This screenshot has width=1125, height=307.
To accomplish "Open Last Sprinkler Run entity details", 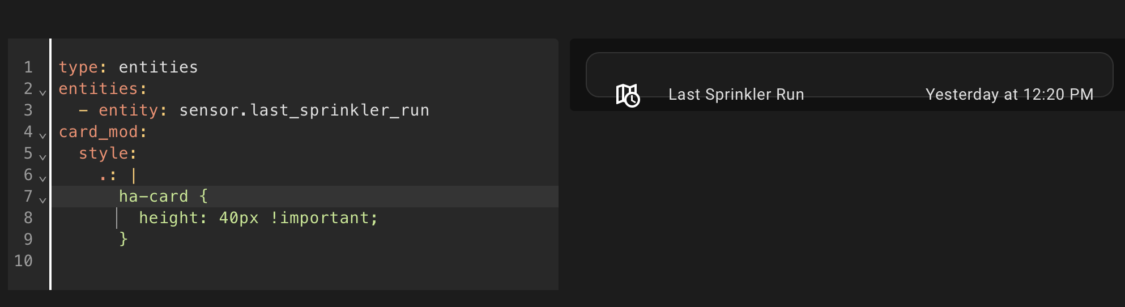I will pyautogui.click(x=736, y=95).
